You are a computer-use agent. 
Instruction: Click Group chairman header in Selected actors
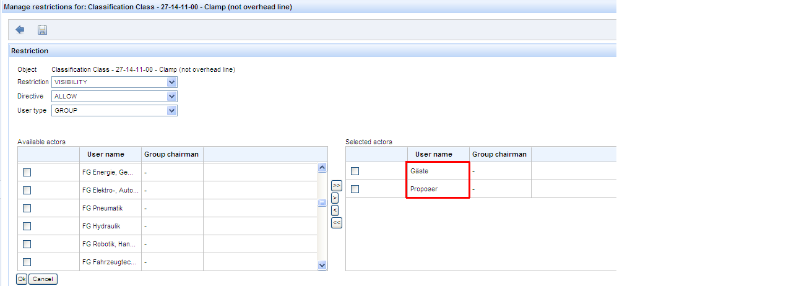pyautogui.click(x=499, y=154)
